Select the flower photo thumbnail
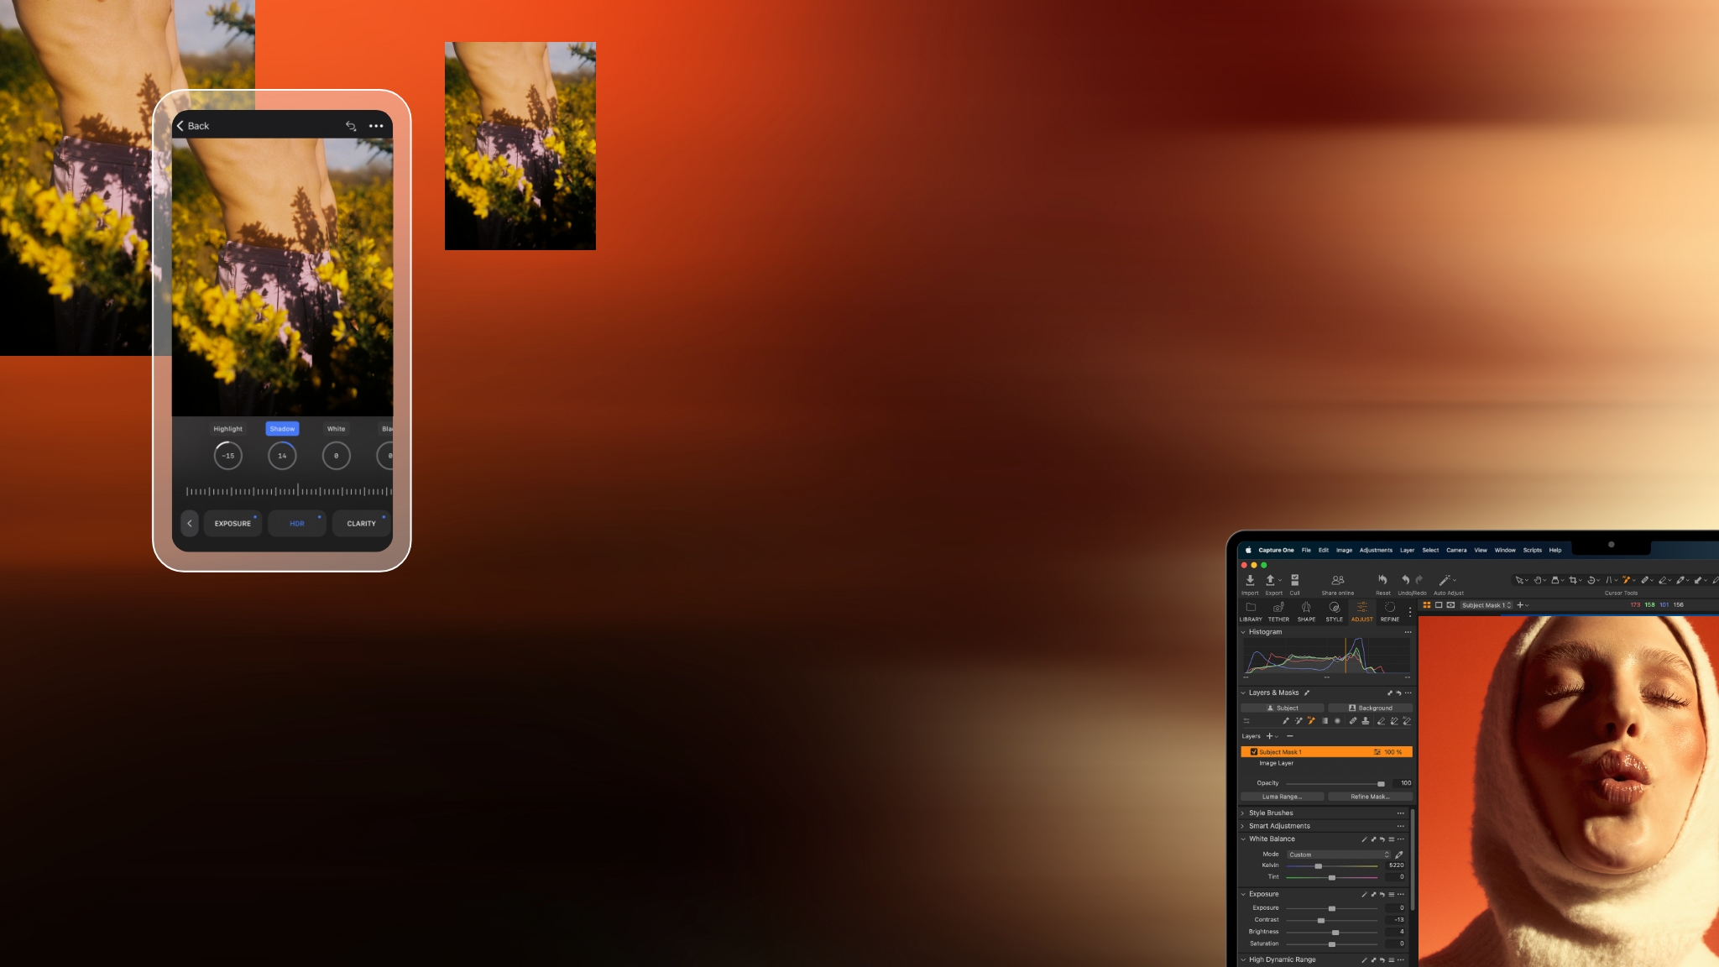Screen dimensions: 1719x967 [x=520, y=145]
